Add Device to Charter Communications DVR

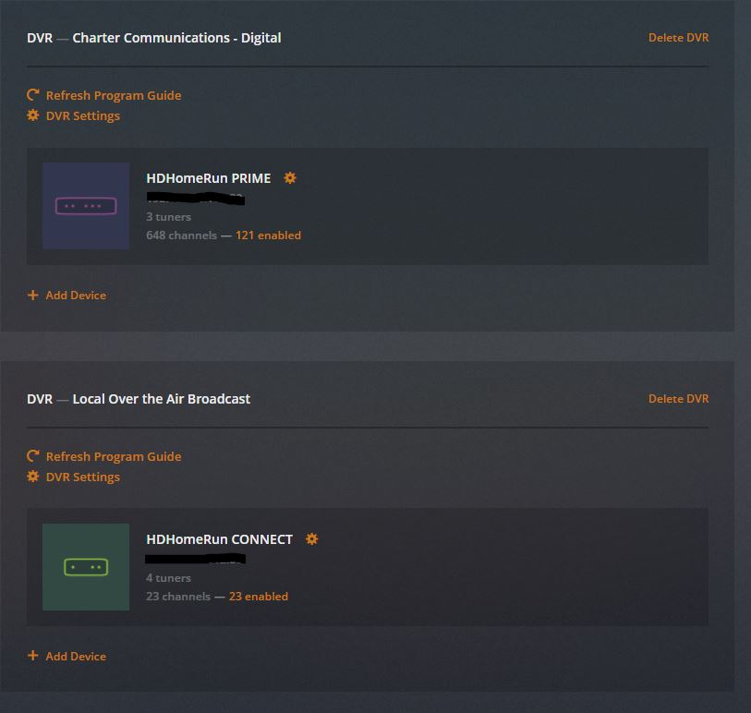tap(76, 295)
